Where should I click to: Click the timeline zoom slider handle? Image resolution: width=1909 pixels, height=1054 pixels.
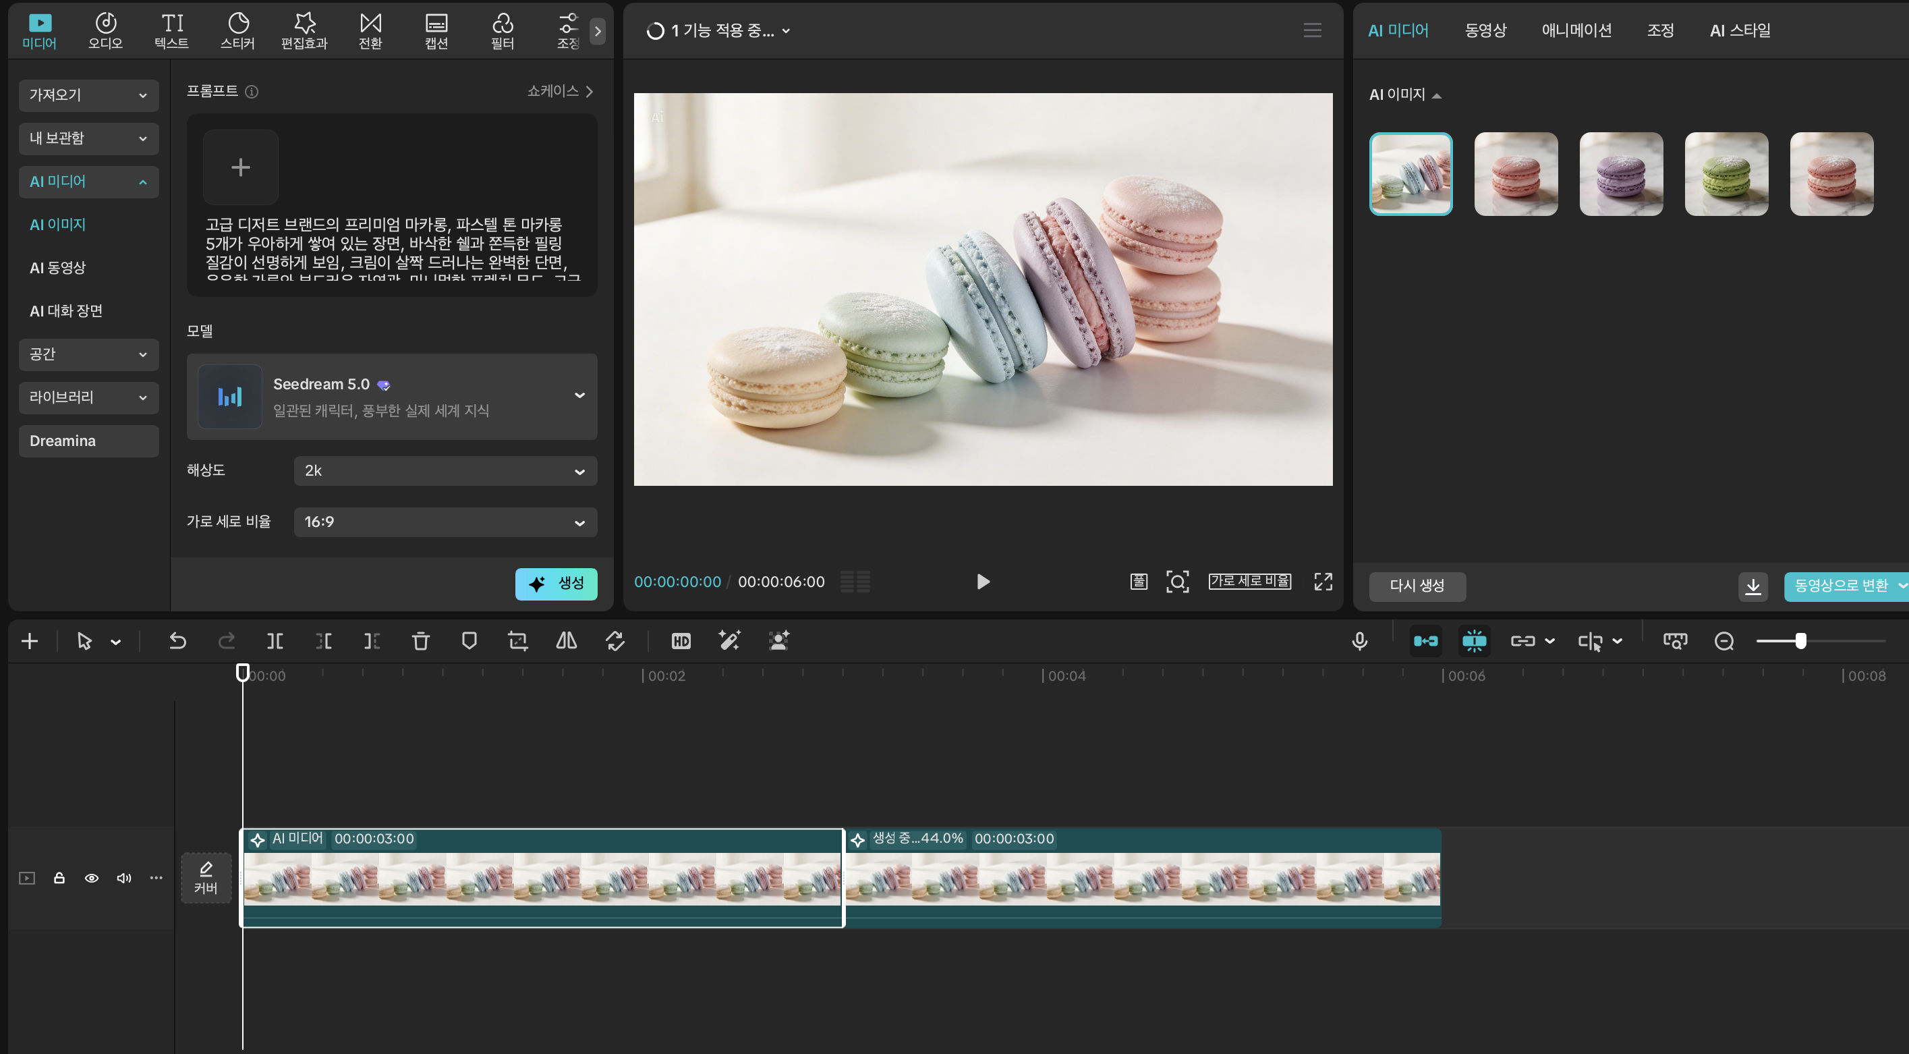pyautogui.click(x=1800, y=641)
